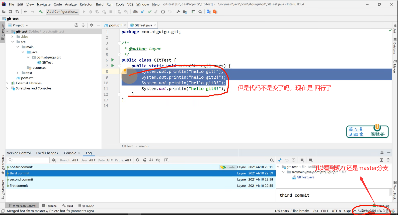398x215 pixels.
Task: Click the Git Update Project arrow
Action: tap(143, 12)
